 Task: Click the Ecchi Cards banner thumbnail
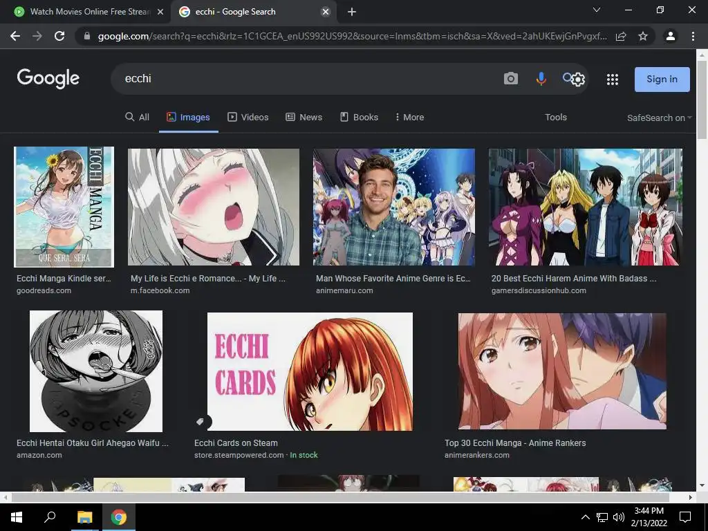(310, 371)
